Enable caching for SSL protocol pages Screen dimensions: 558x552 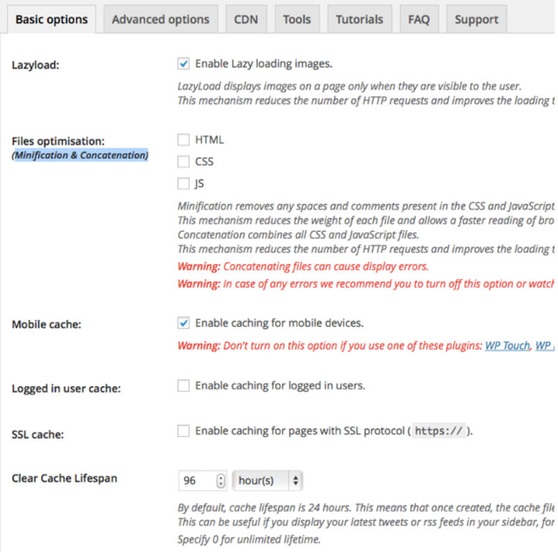click(184, 431)
